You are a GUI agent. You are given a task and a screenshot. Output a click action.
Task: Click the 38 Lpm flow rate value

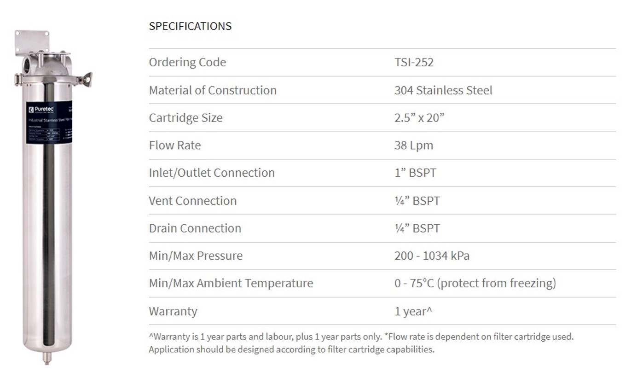[414, 145]
